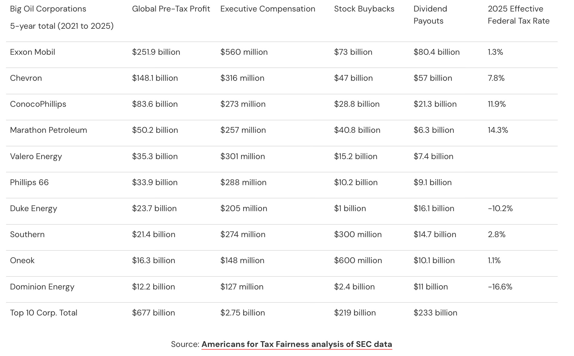Select Southern's $300 million buybacks cell
The width and height of the screenshot is (574, 356).
[358, 234]
